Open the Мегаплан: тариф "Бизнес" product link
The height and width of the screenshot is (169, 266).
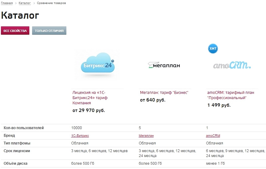tap(164, 93)
